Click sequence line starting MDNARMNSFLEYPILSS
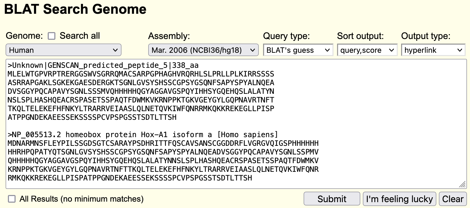The width and height of the screenshot is (470, 208). [x=163, y=143]
